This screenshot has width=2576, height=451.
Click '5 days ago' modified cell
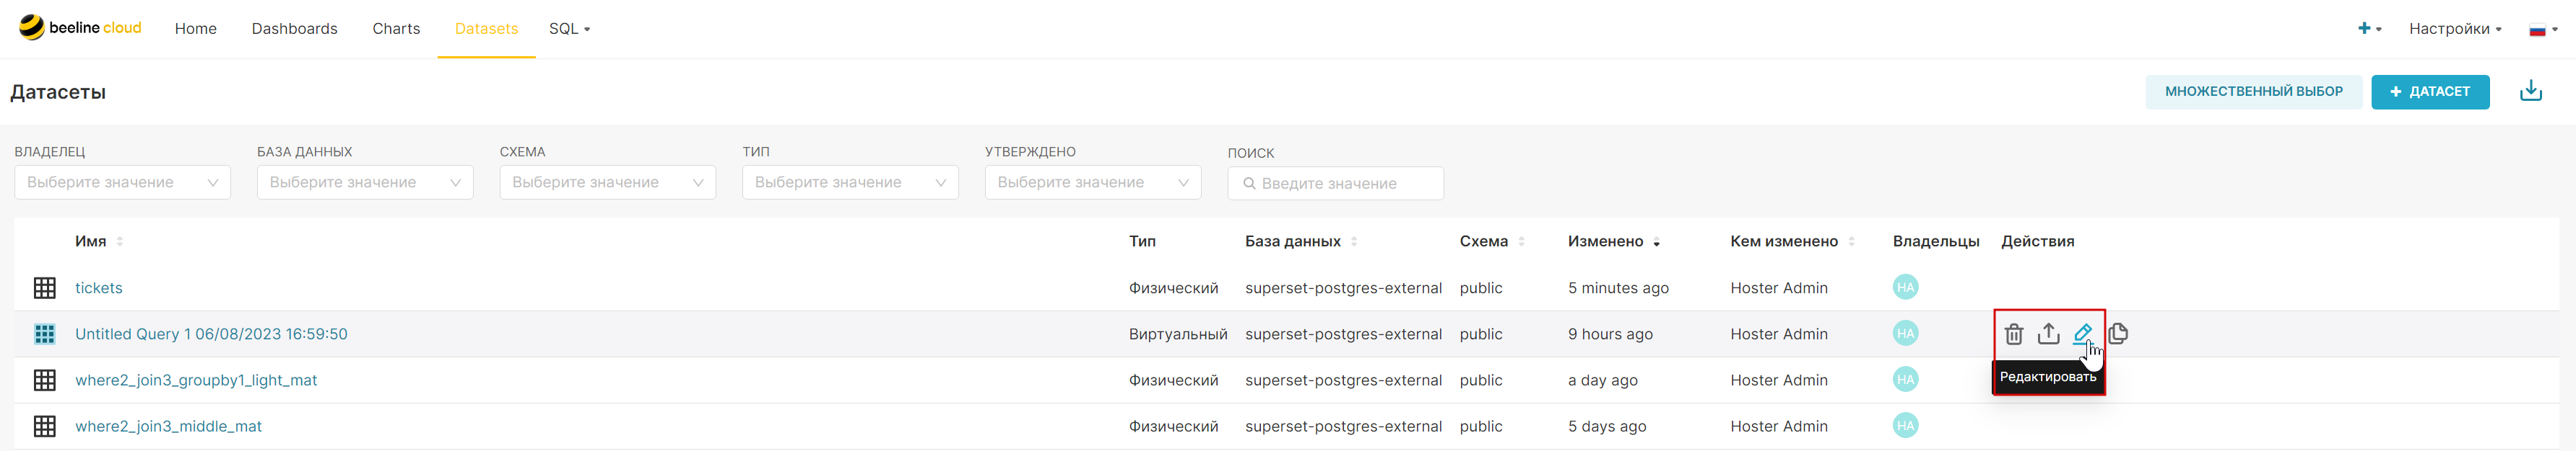pyautogui.click(x=1607, y=426)
